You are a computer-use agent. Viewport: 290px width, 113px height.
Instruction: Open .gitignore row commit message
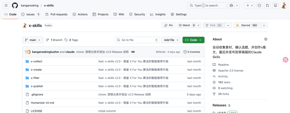tap(125, 94)
